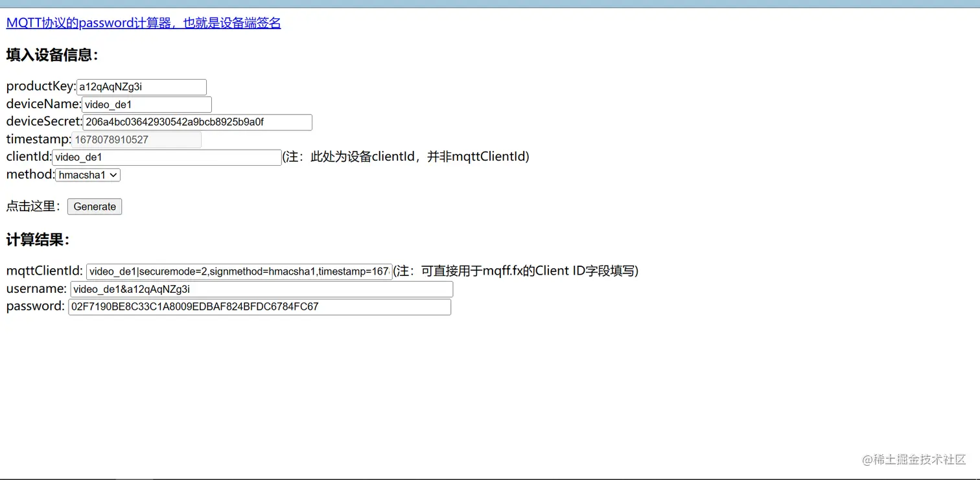Click the username result field

pos(261,289)
